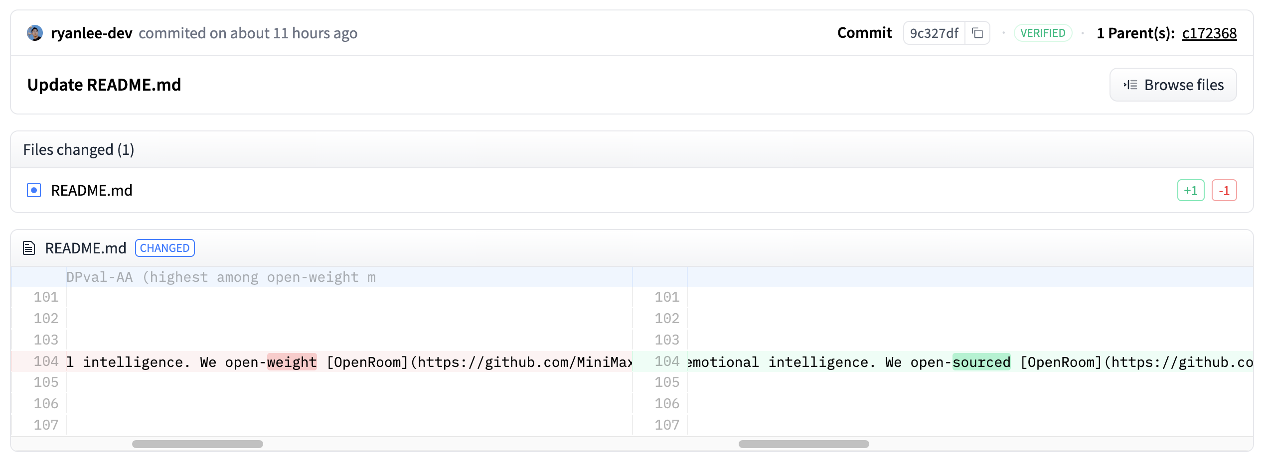1268x465 pixels.
Task: Click the ryanlee-dev avatar image
Action: tap(35, 33)
